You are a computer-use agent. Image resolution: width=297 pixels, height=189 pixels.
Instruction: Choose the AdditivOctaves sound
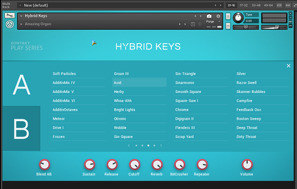78,110
